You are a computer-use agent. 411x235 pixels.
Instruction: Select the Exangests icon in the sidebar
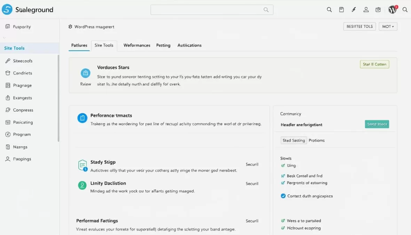pyautogui.click(x=8, y=97)
